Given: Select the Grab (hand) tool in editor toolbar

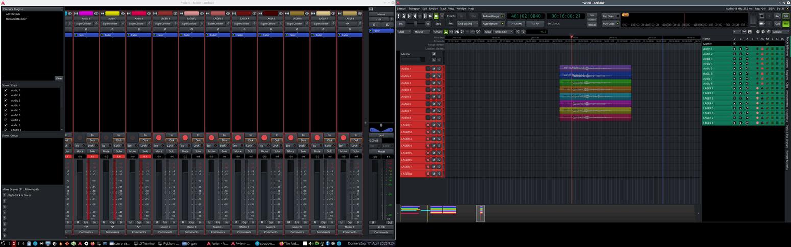Looking at the screenshot, I should [x=446, y=32].
